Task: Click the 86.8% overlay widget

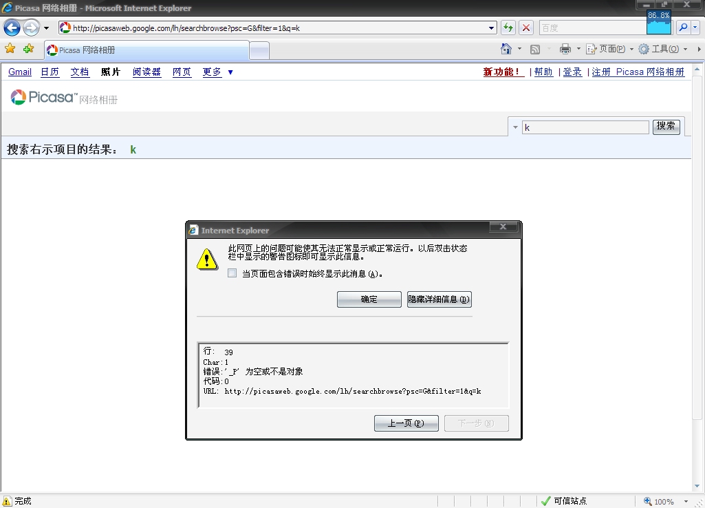Action: [659, 23]
